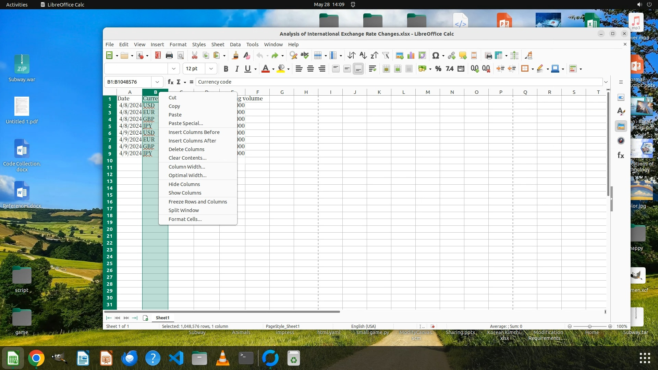Choose Hide Columns from context menu
The width and height of the screenshot is (658, 370).
pyautogui.click(x=184, y=184)
